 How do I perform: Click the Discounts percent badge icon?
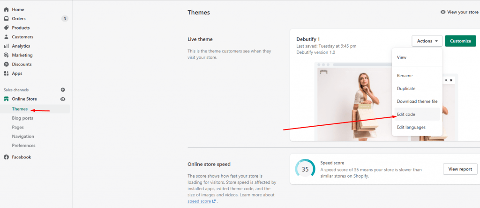6,65
